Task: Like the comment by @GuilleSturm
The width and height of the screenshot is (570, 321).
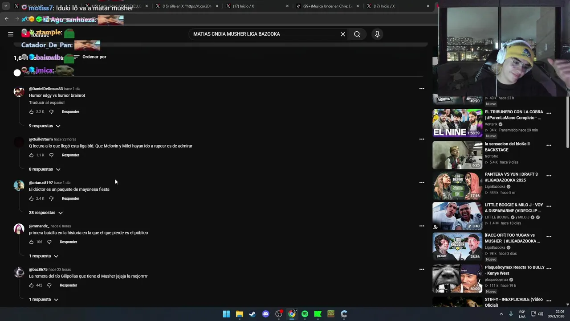Action: (31, 155)
